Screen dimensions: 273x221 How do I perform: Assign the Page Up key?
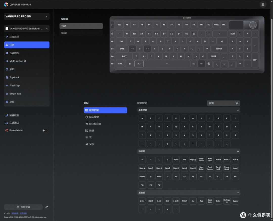(193, 160)
